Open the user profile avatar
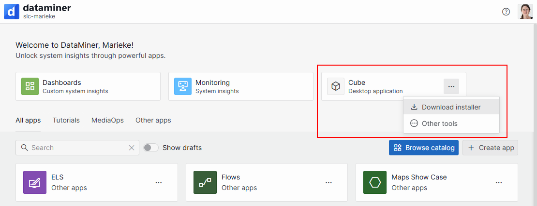 [525, 12]
